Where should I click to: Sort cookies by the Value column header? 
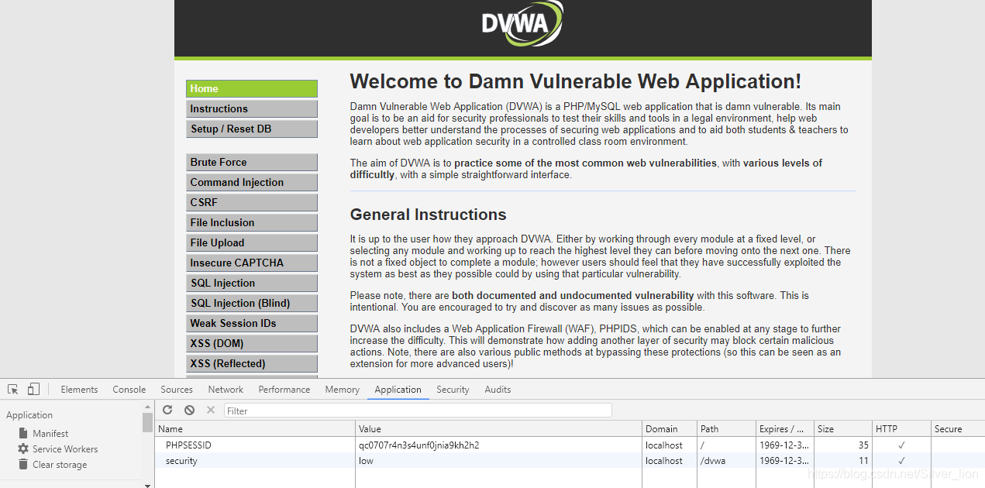click(499, 428)
